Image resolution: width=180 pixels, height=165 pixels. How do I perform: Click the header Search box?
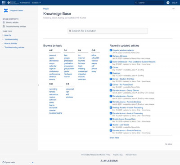tap(149, 3)
